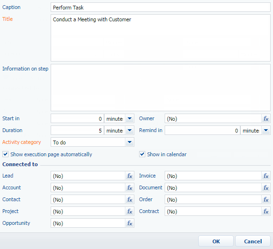The height and width of the screenshot is (249, 273).
Task: Open formula editor for Contract field
Action: pyautogui.click(x=266, y=211)
